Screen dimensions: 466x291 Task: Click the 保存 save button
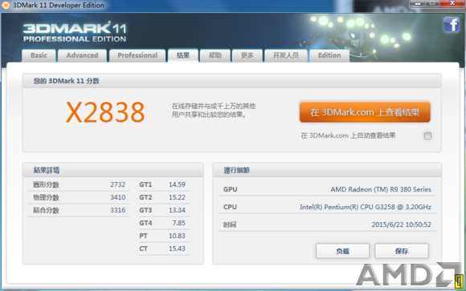402,251
